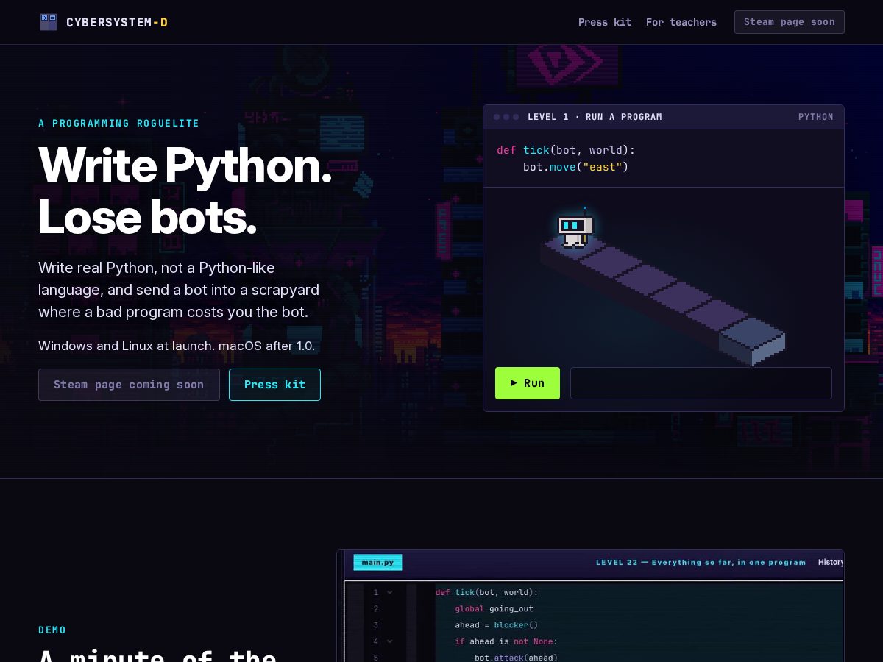883x662 pixels.
Task: Collapse the fold chevron on line 1
Action: pos(390,592)
